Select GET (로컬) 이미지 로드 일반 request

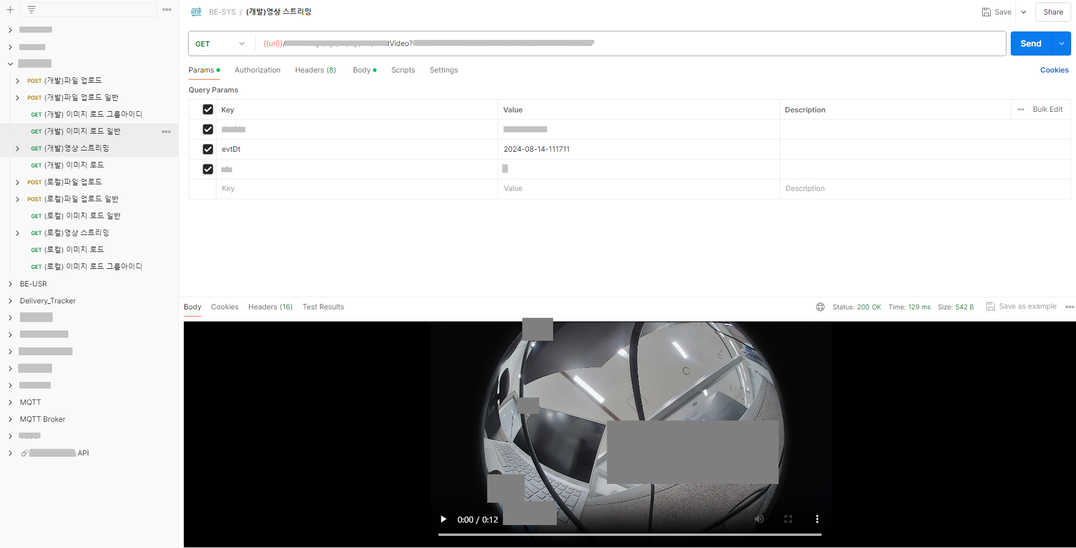tap(76, 216)
